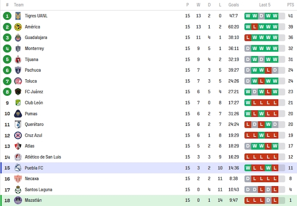
Task: Click the América club logo
Action: tap(18, 27)
